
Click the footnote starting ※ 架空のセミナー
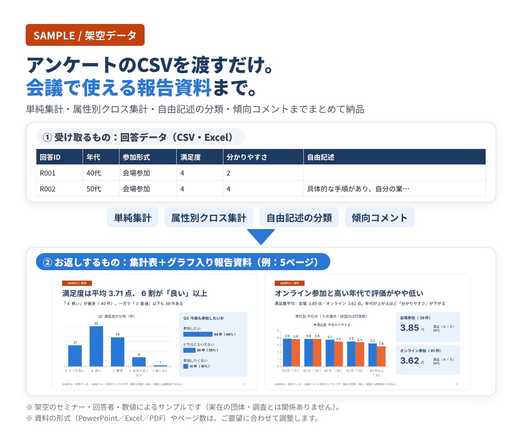(184, 407)
